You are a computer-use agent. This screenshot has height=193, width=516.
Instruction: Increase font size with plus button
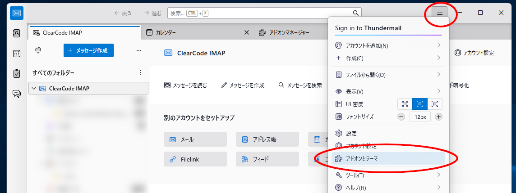[x=439, y=117]
